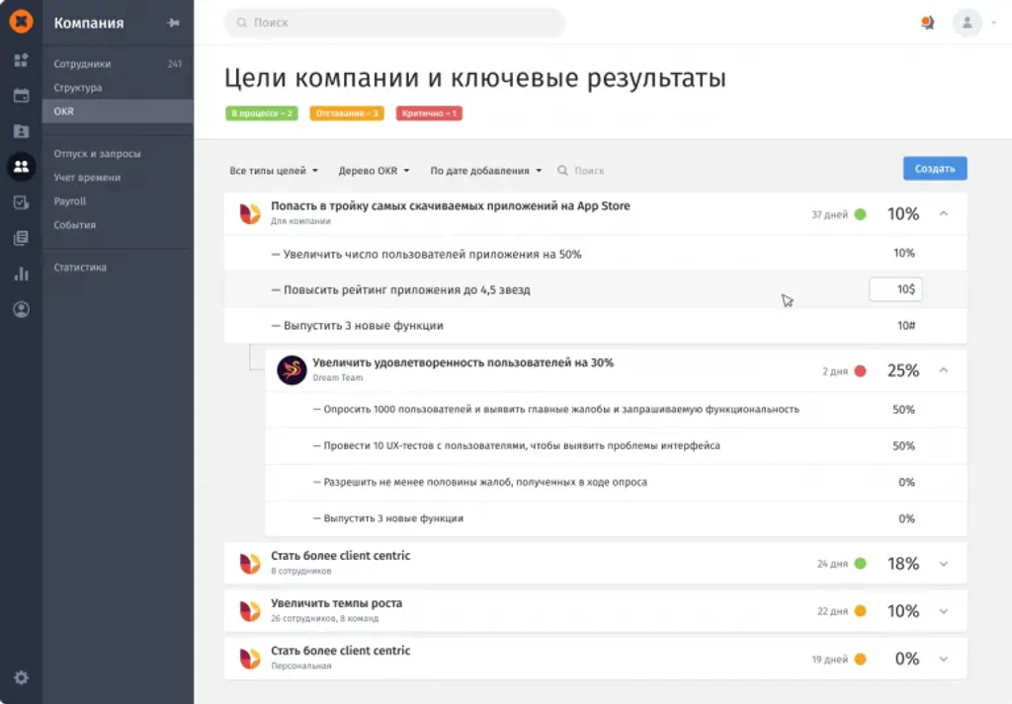Click the rating progress input field
Image resolution: width=1012 pixels, height=704 pixels.
pos(894,289)
